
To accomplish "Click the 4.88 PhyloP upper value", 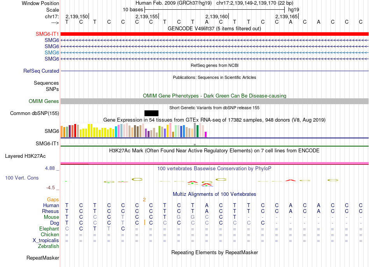I will click(x=50, y=168).
